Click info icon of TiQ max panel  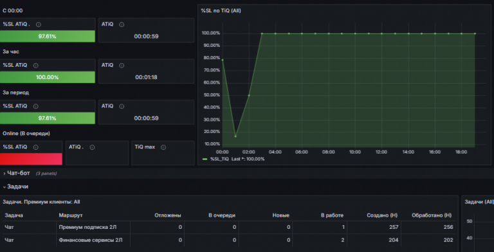[x=163, y=147]
